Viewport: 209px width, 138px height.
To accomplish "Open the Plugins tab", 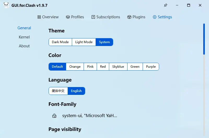I will tap(136, 17).
